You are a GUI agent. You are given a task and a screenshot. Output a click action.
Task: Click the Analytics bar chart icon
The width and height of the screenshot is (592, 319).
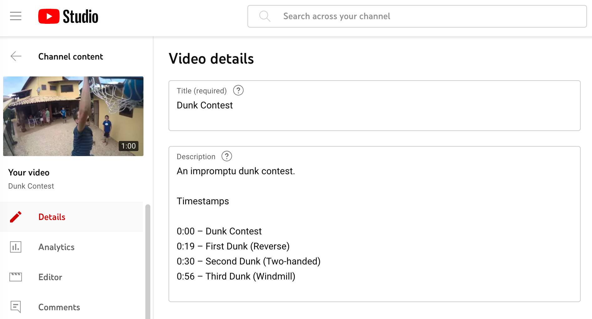pyautogui.click(x=16, y=247)
